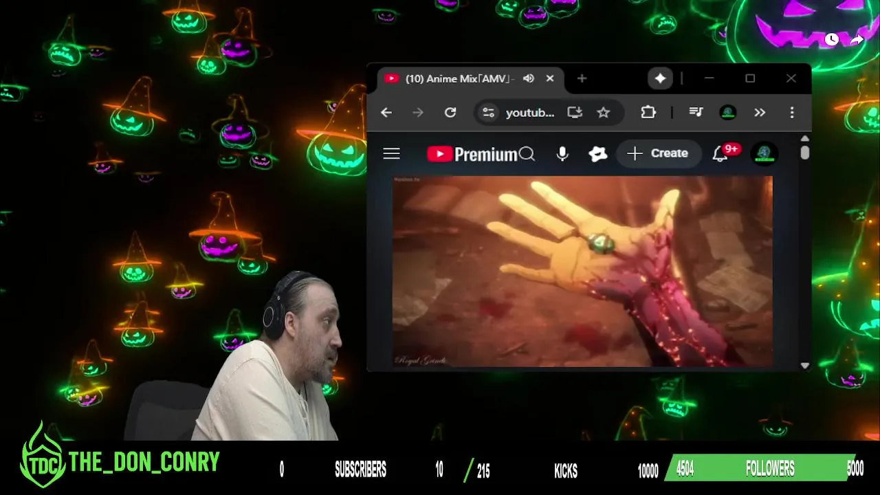The height and width of the screenshot is (495, 880).
Task: View site information for youtube
Action: pyautogui.click(x=488, y=112)
